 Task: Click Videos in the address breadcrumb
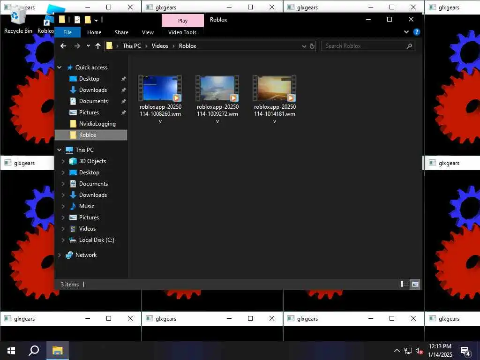pos(160,46)
